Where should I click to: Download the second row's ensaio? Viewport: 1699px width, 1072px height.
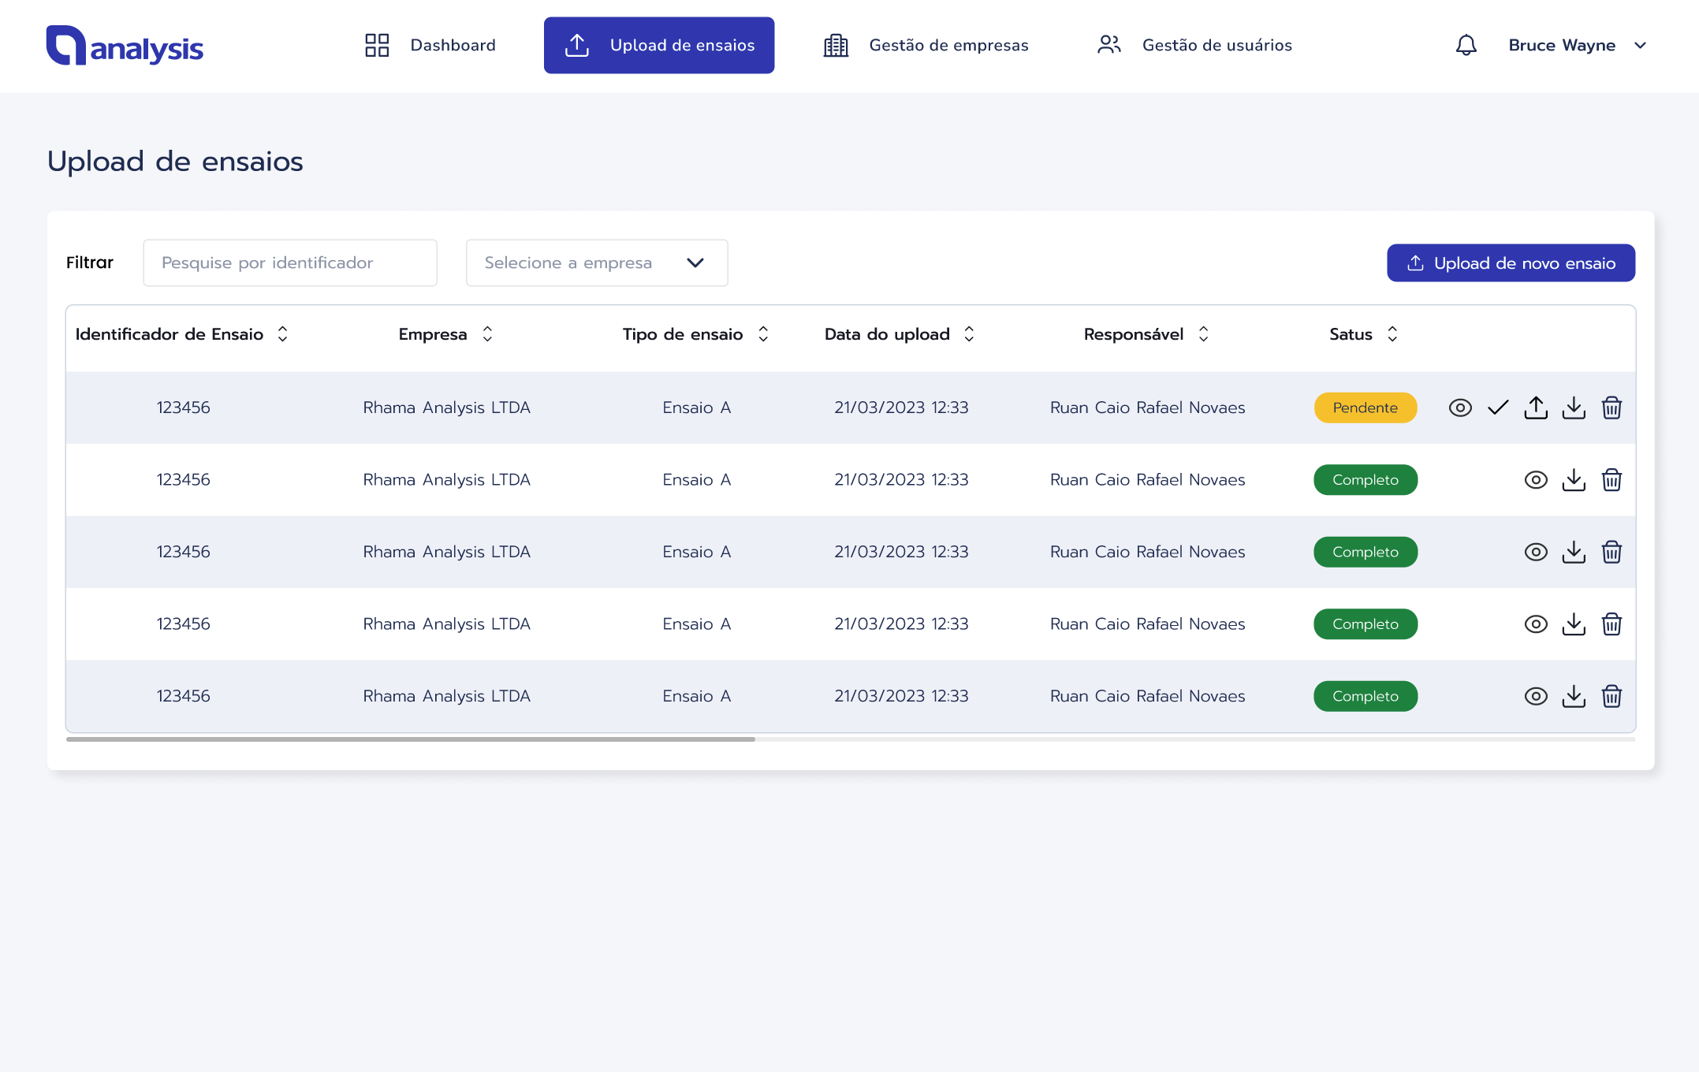pyautogui.click(x=1574, y=479)
